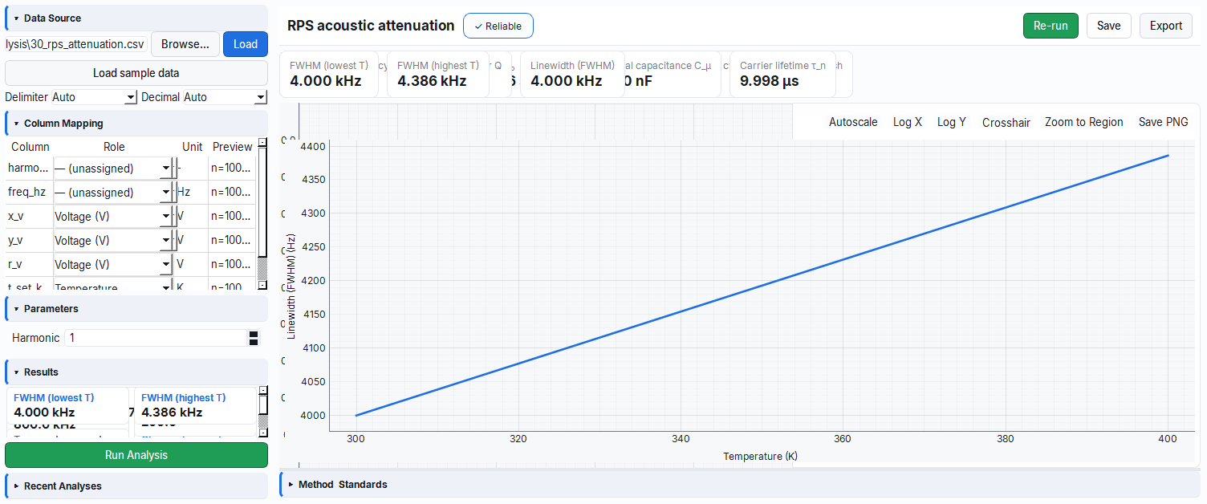Click Autoscale in chart toolbar

(853, 122)
